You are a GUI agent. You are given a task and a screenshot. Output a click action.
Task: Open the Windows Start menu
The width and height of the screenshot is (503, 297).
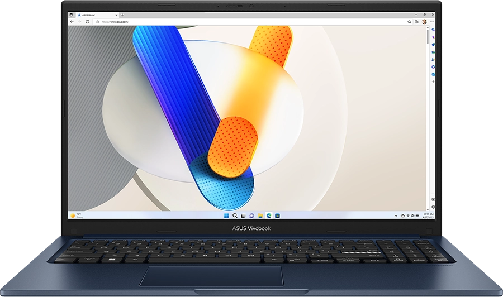point(226,215)
